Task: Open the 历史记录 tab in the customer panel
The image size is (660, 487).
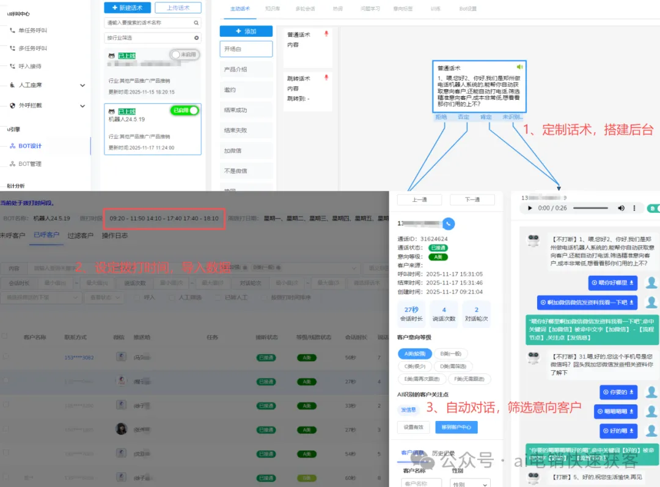Action: 443,453
